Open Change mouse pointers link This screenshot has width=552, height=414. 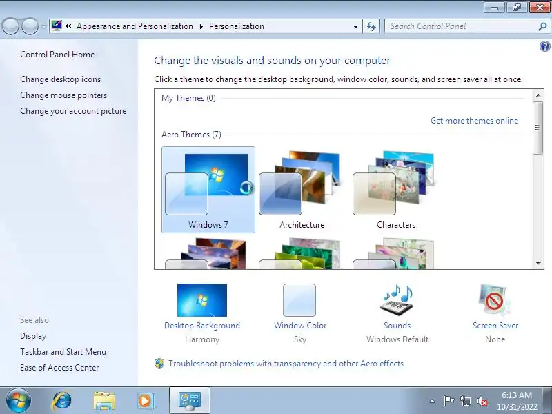[x=63, y=95]
